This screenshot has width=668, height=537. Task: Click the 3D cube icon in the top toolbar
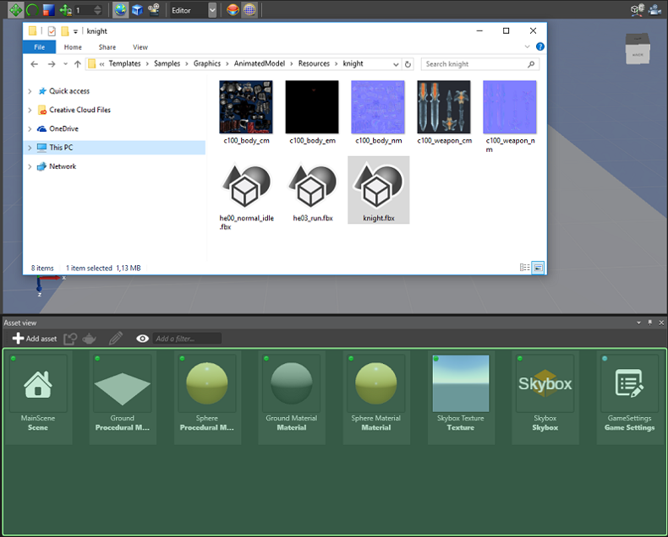[136, 10]
